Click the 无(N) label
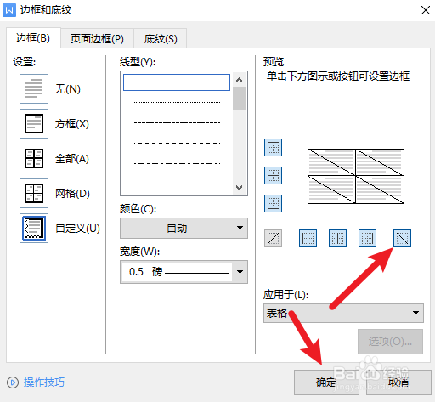Image resolution: width=435 pixels, height=402 pixels. 68,89
